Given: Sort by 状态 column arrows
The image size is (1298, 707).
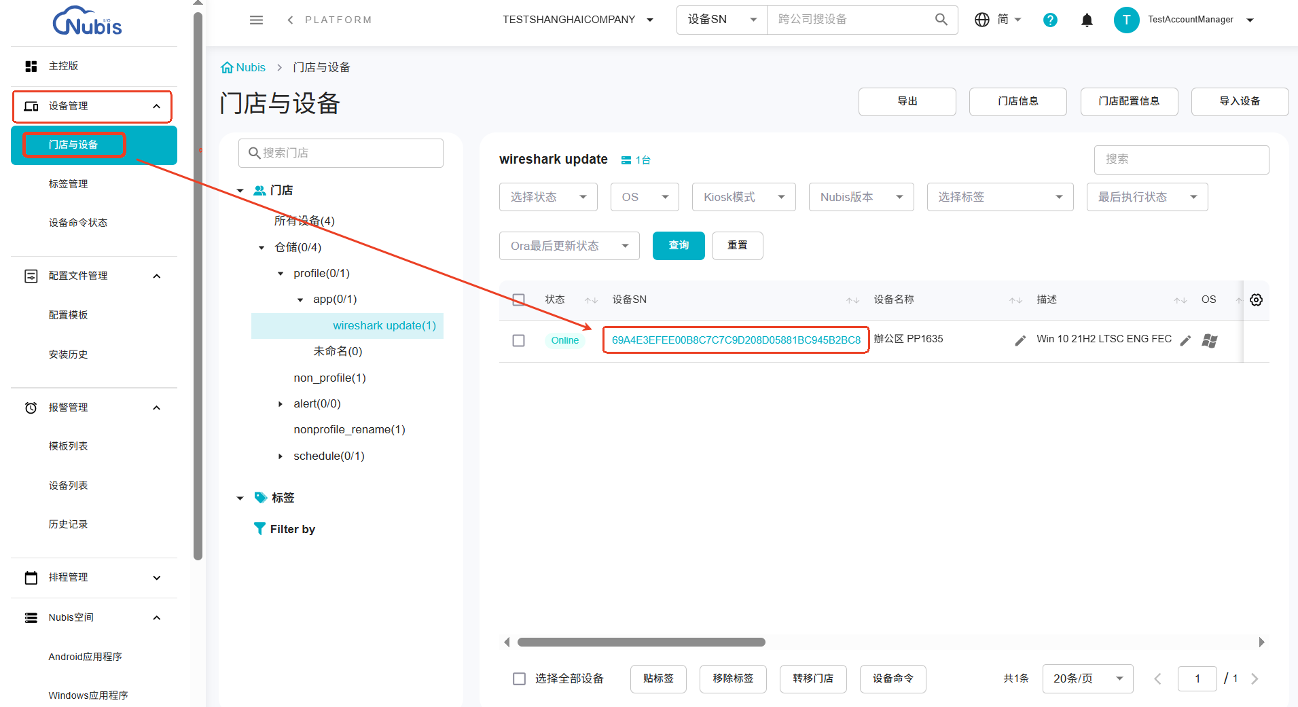Looking at the screenshot, I should coord(591,300).
